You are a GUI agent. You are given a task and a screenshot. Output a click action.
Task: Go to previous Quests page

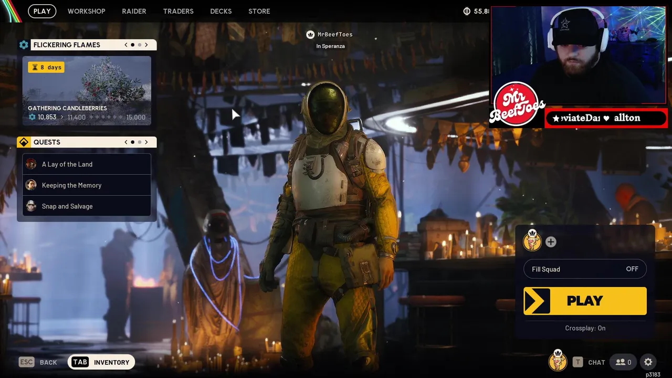click(x=126, y=142)
